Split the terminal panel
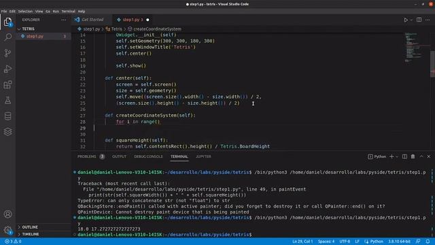This screenshot has height=245, width=435. click(x=405, y=157)
